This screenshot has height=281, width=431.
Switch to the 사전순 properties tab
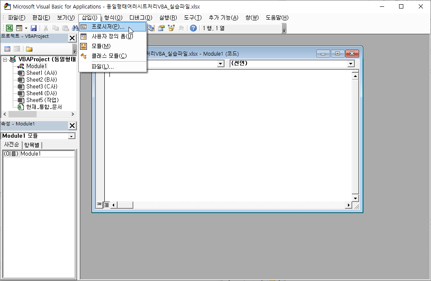(x=11, y=145)
